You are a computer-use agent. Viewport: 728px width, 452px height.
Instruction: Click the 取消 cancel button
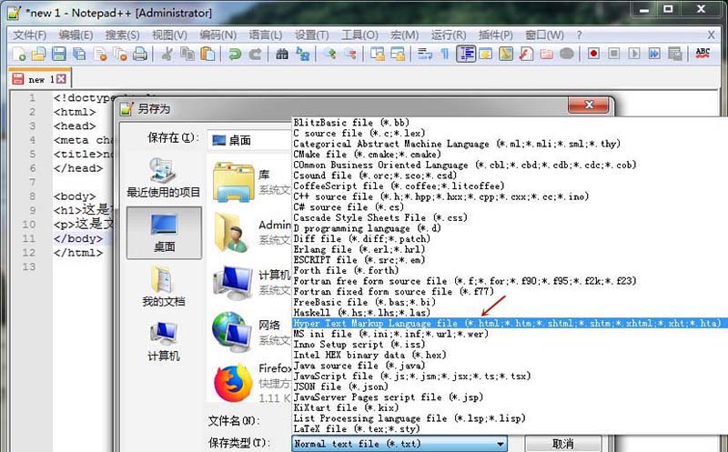(x=563, y=444)
